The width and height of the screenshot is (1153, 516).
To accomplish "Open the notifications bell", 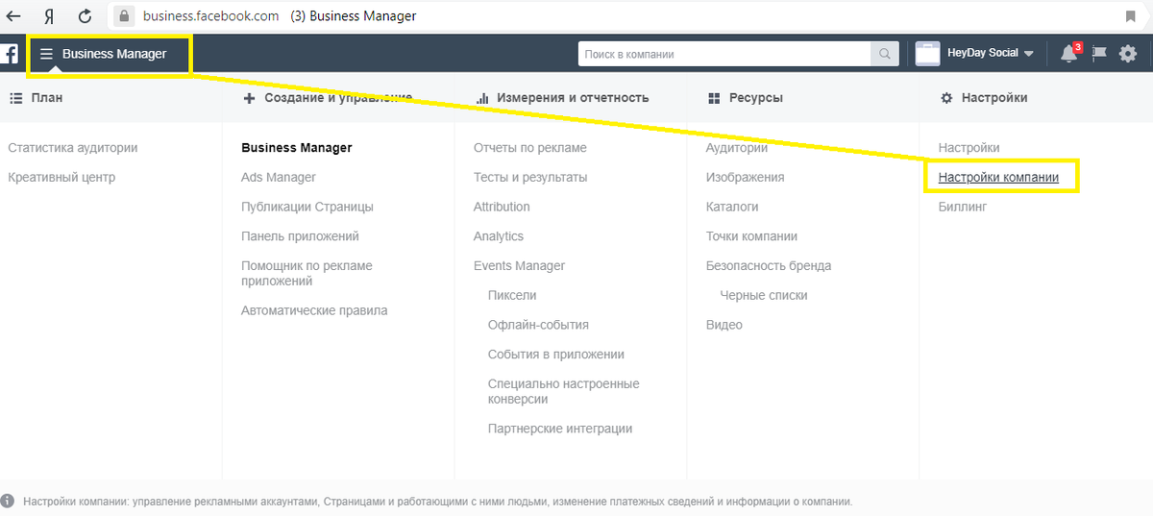I will (x=1069, y=54).
